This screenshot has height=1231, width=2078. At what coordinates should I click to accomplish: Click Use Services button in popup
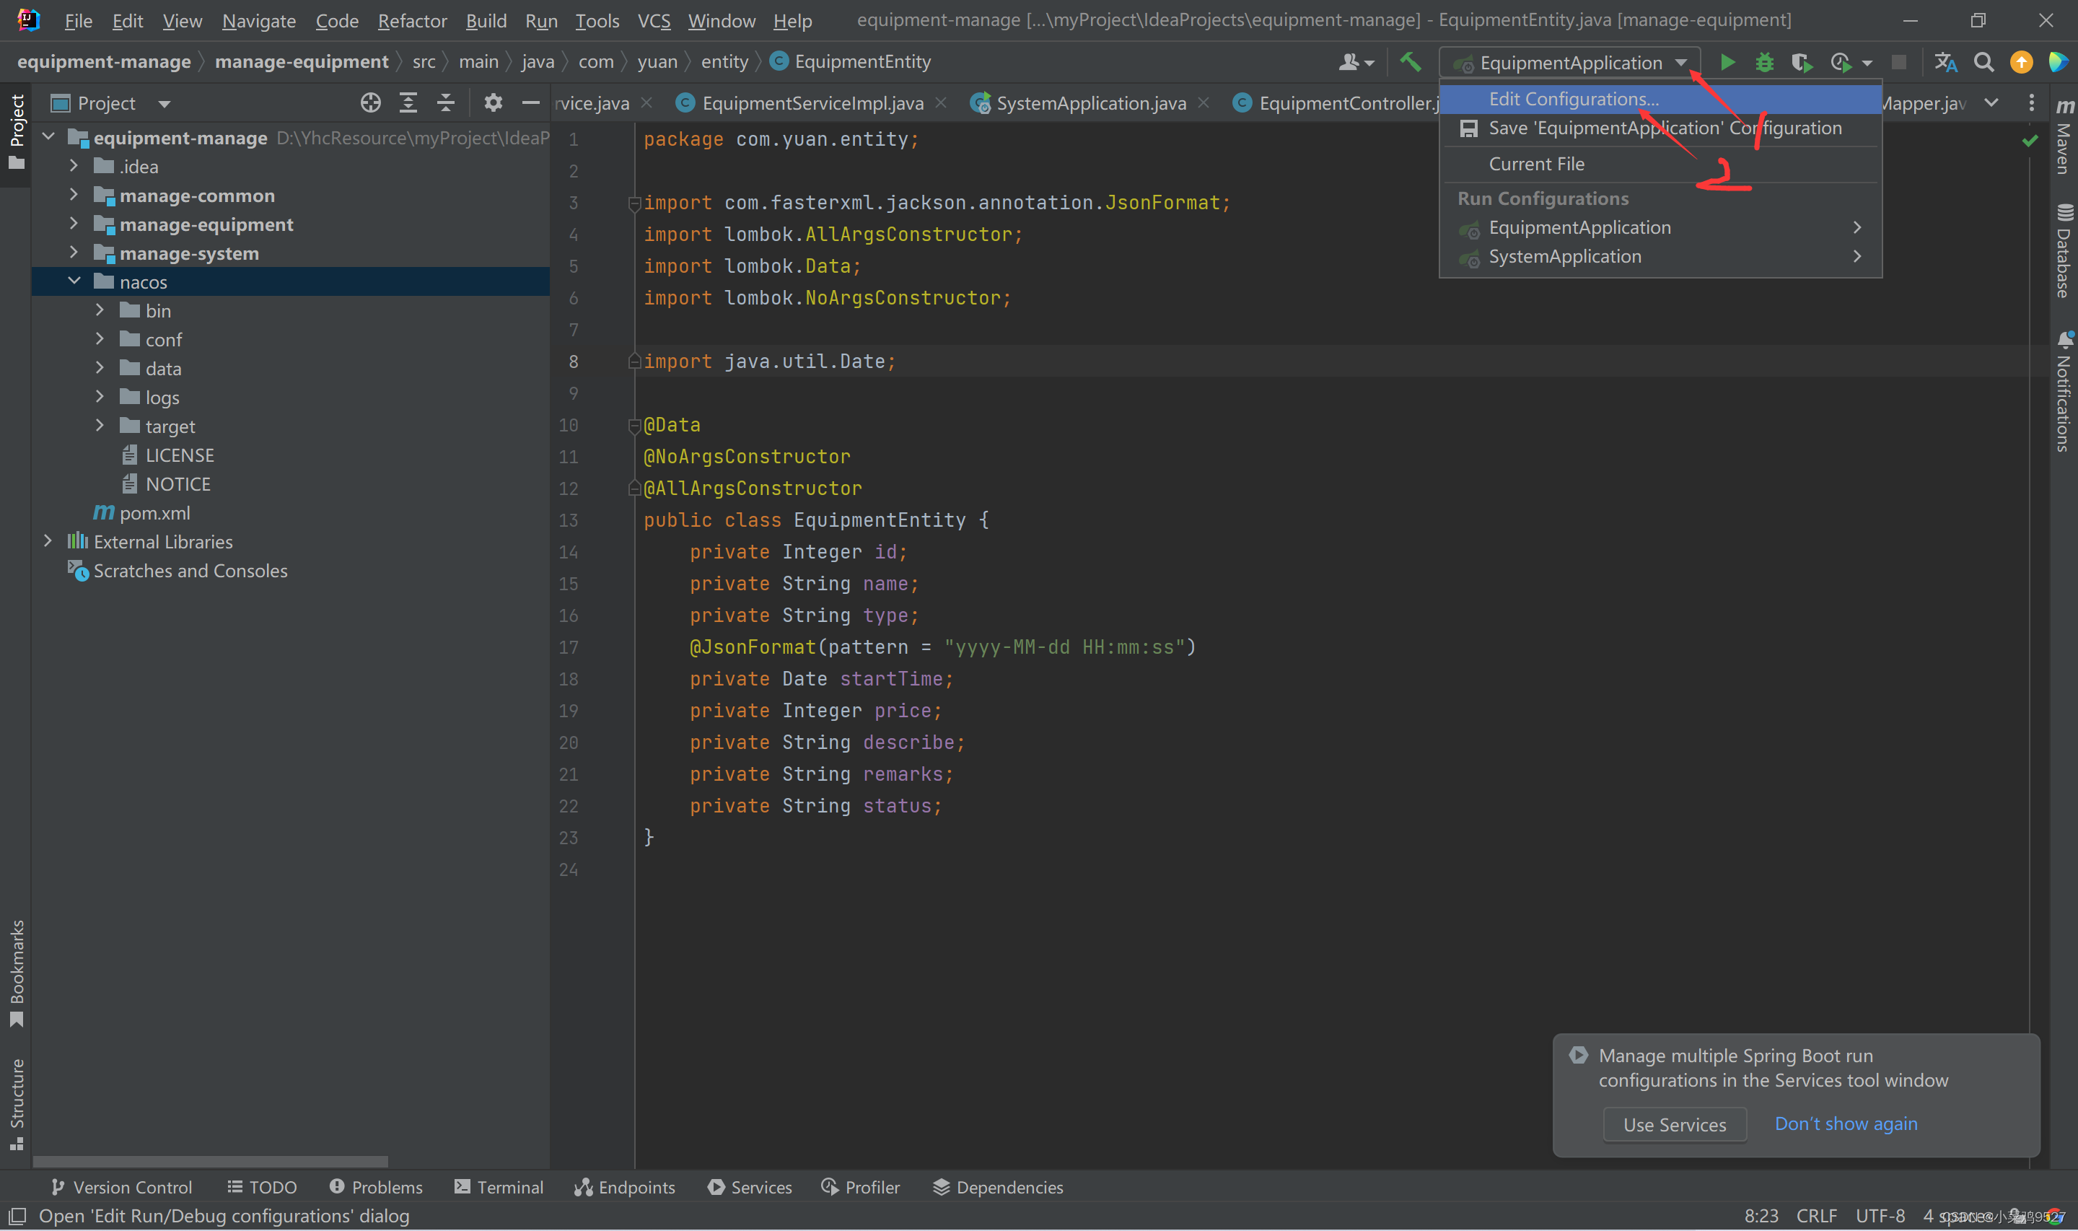click(x=1675, y=1124)
